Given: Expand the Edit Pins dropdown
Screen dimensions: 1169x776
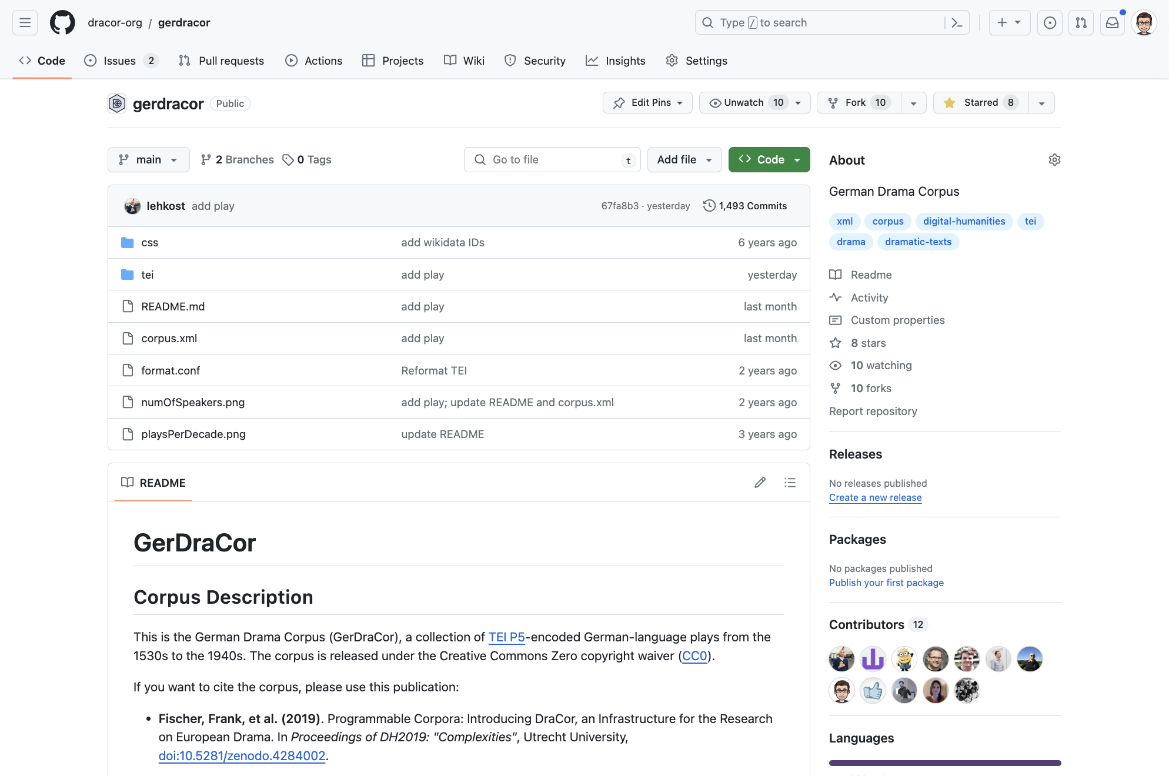Looking at the screenshot, I should (x=647, y=103).
